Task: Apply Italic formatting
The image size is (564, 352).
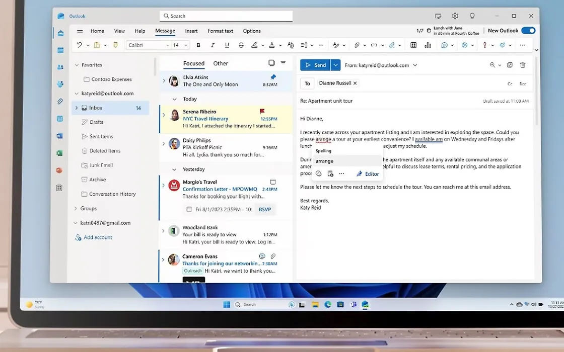Action: coord(213,45)
